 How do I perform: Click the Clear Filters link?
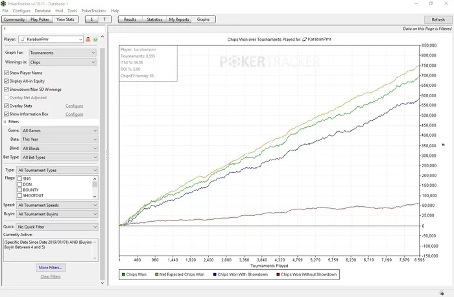[51, 276]
